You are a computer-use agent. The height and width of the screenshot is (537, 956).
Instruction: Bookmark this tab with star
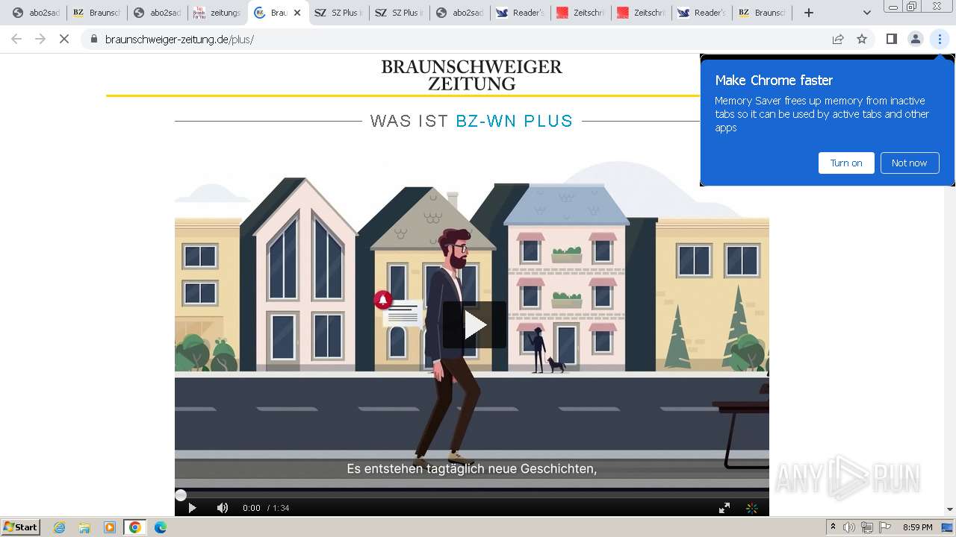click(x=862, y=39)
